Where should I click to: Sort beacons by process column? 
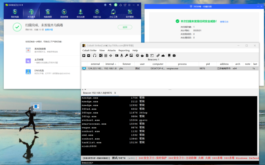(182, 64)
